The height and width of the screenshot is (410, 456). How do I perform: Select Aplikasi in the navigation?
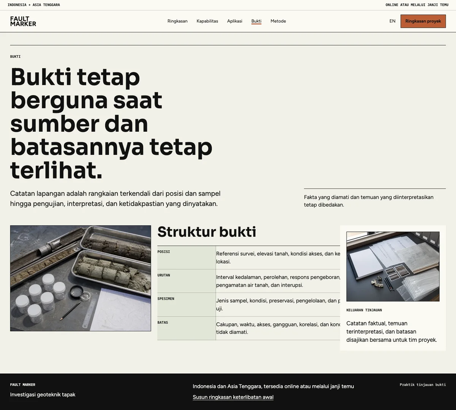pyautogui.click(x=234, y=21)
